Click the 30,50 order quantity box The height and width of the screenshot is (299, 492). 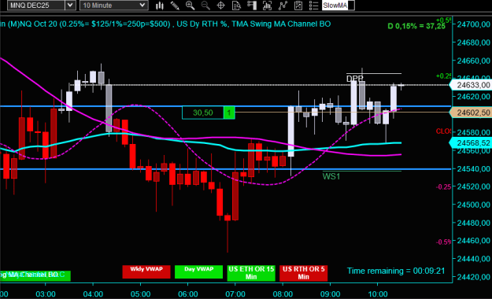(x=202, y=113)
